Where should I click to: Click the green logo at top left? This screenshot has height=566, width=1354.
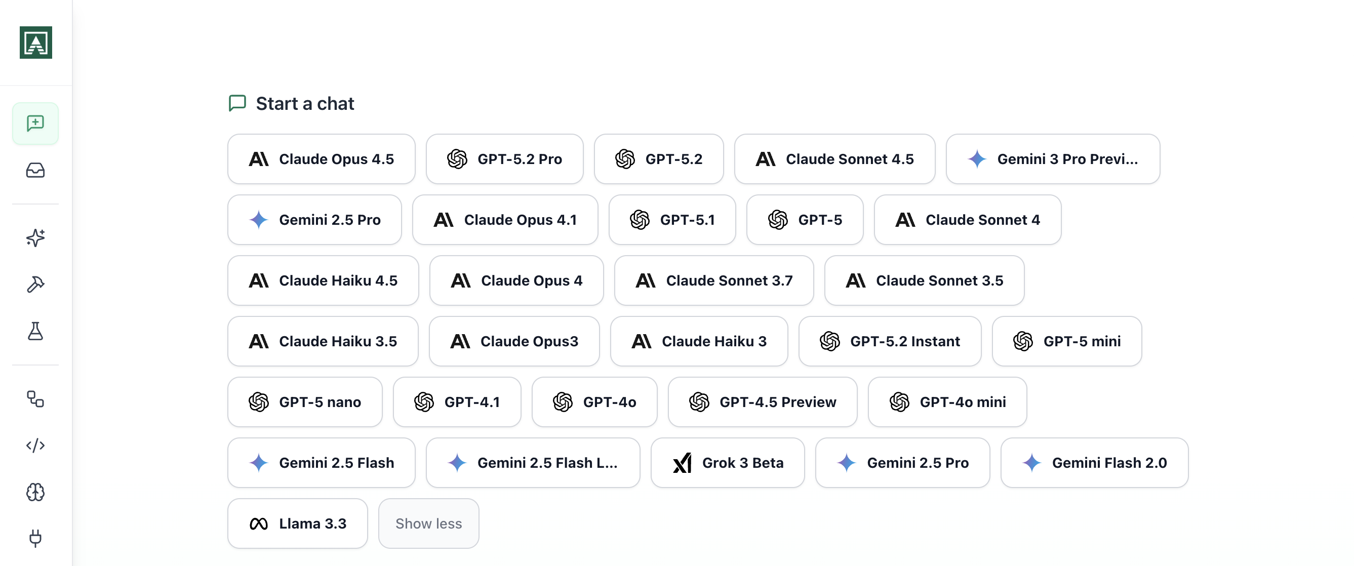(36, 43)
